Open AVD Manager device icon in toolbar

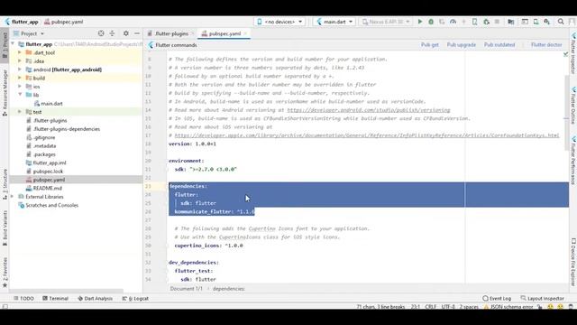536,22
